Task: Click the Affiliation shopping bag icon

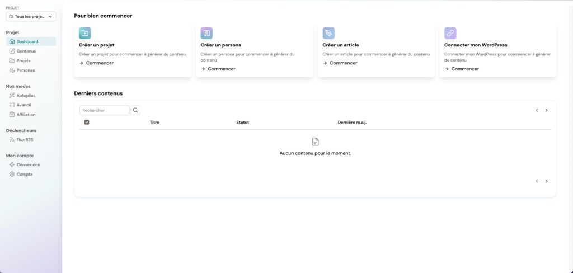Action: pyautogui.click(x=12, y=114)
